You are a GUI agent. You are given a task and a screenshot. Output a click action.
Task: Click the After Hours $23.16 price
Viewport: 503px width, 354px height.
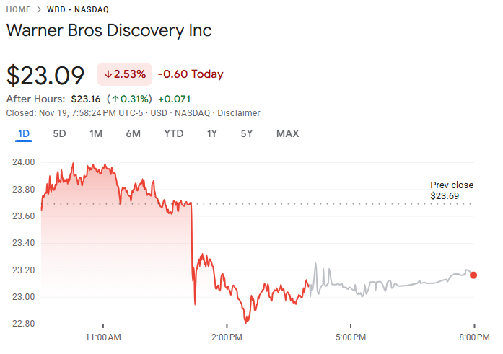(86, 99)
